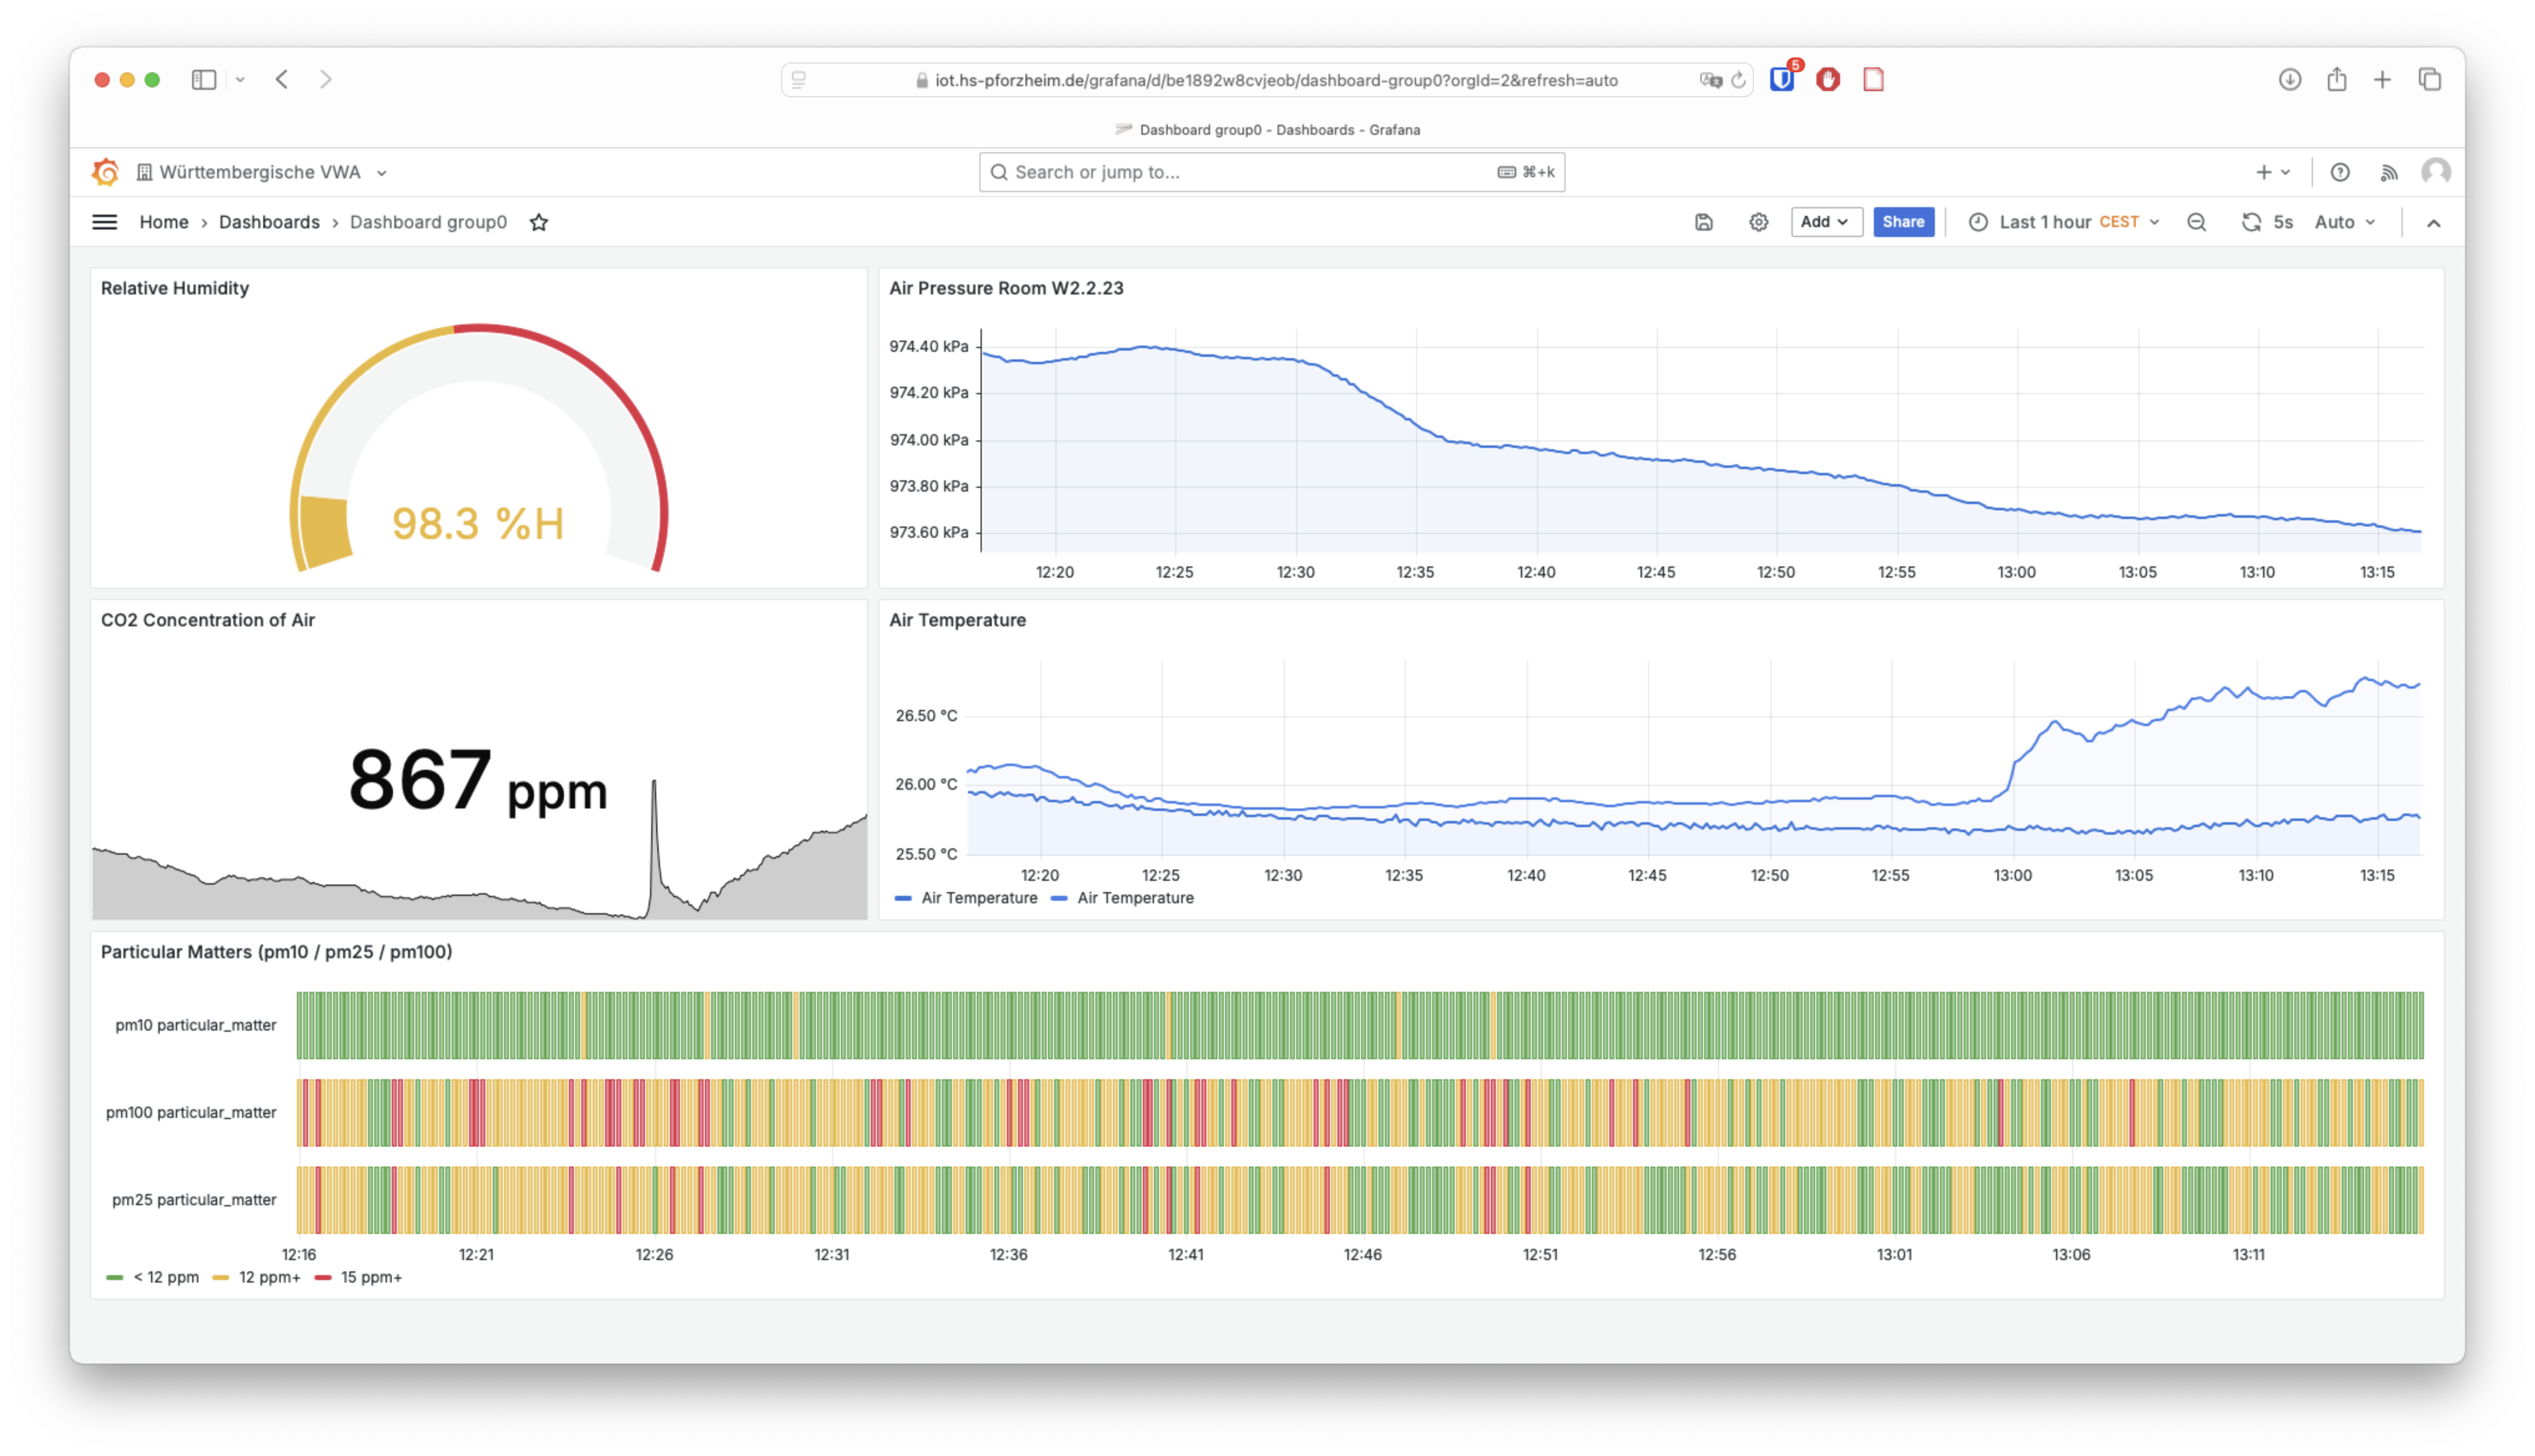Open the Auto refresh interval dropdown

point(2344,222)
